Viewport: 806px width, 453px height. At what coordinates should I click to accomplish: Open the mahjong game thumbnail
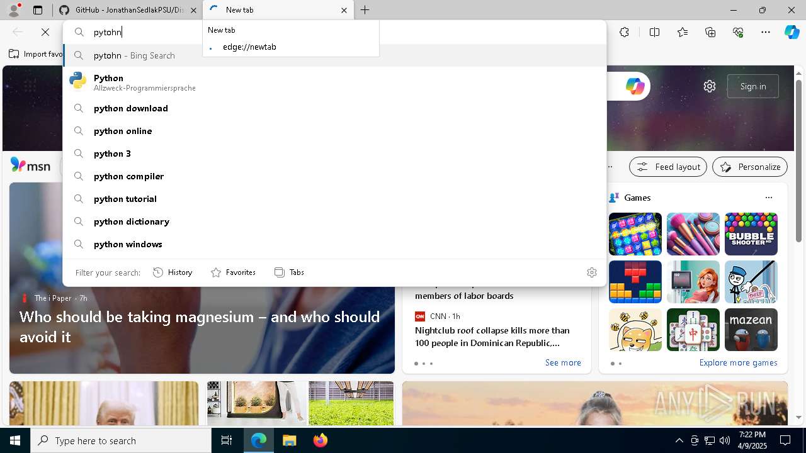click(693, 330)
